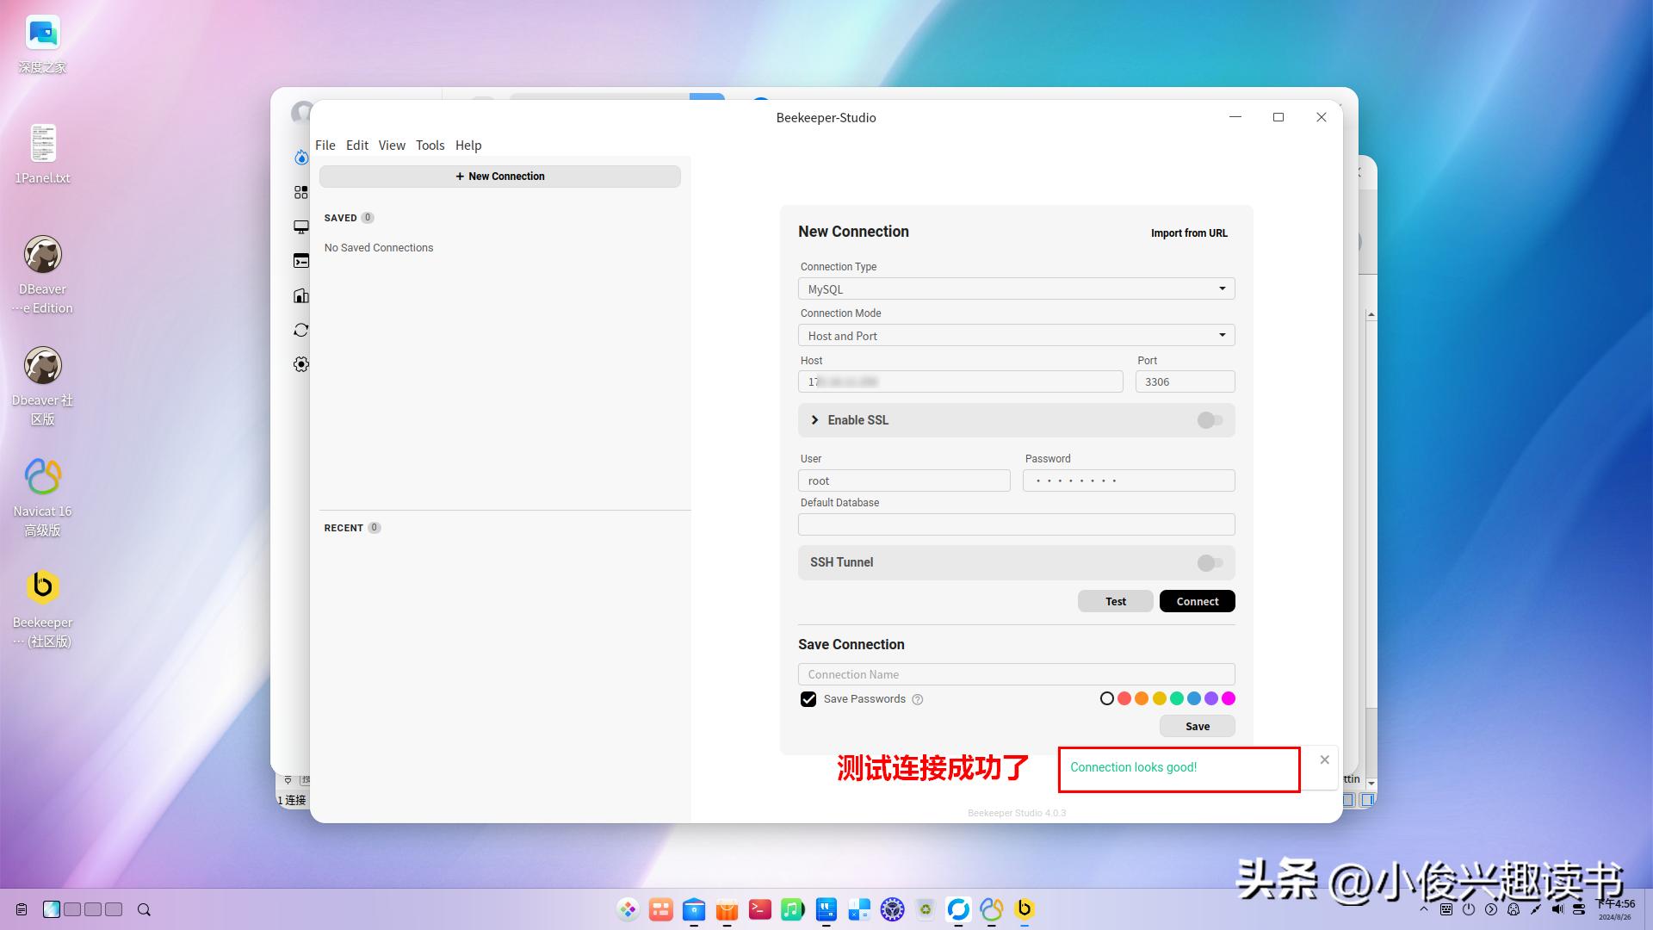Click the New Connection button in sidebar
Image resolution: width=1653 pixels, height=930 pixels.
499,176
